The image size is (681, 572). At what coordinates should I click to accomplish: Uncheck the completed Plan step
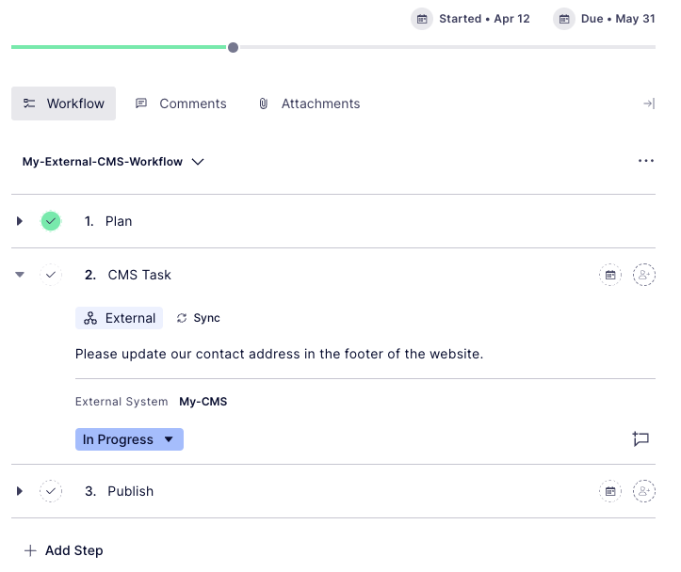coord(51,221)
